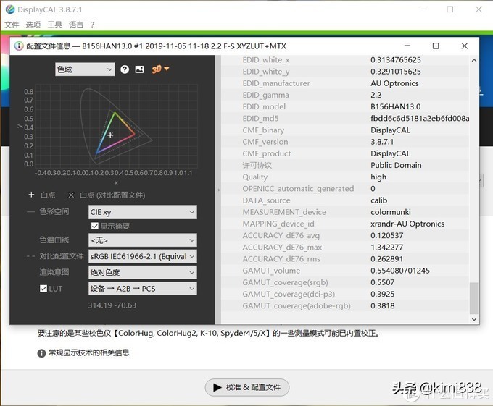The height and width of the screenshot is (406, 493).
Task: Open the sRGB IEC61966-2.1 comparison profile dropdown
Action: (x=142, y=256)
